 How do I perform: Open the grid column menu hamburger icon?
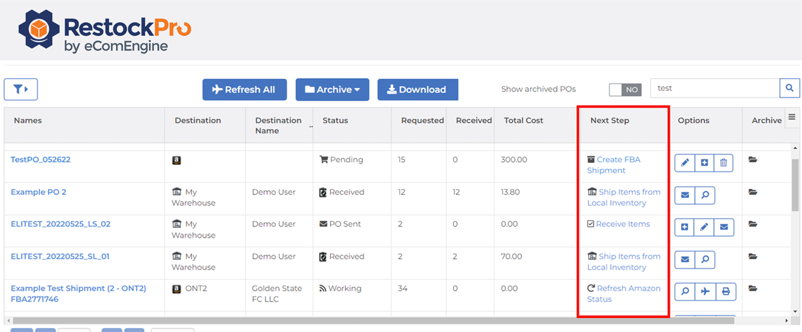(x=792, y=118)
